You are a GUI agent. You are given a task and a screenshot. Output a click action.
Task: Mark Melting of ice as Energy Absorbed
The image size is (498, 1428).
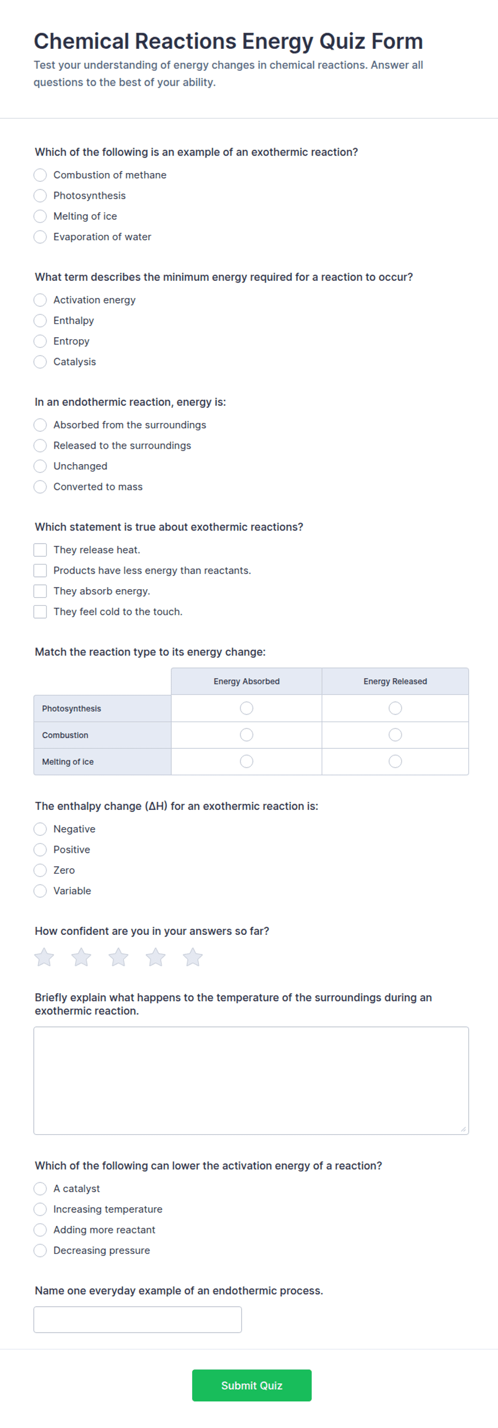pyautogui.click(x=246, y=762)
